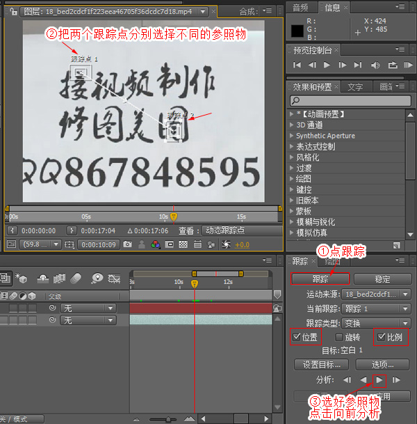
Task: Select the 效果和预置 tab
Action: tap(313, 87)
